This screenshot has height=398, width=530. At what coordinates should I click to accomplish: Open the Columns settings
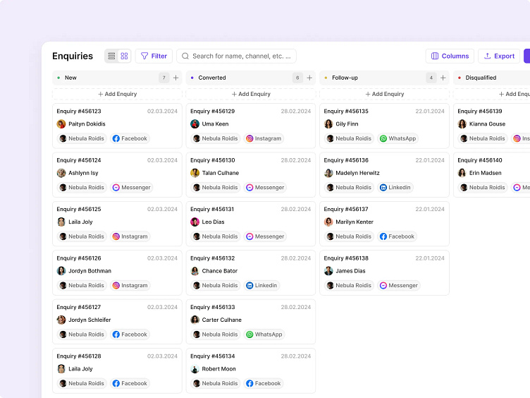click(450, 56)
